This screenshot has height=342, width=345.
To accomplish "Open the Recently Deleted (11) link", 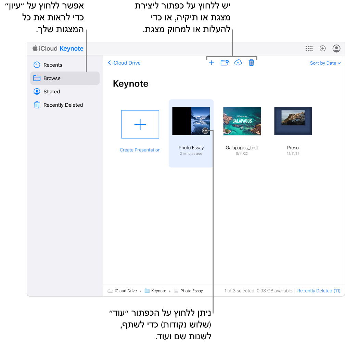I will 319,291.
